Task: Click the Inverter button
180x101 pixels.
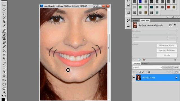Action: coord(167,55)
